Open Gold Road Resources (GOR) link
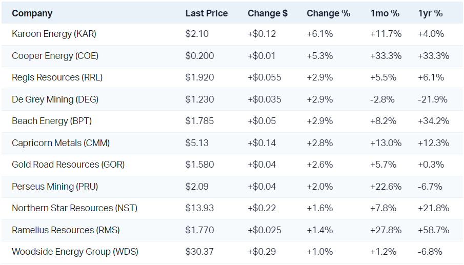Screen dimensions: 464x265 [x=68, y=165]
